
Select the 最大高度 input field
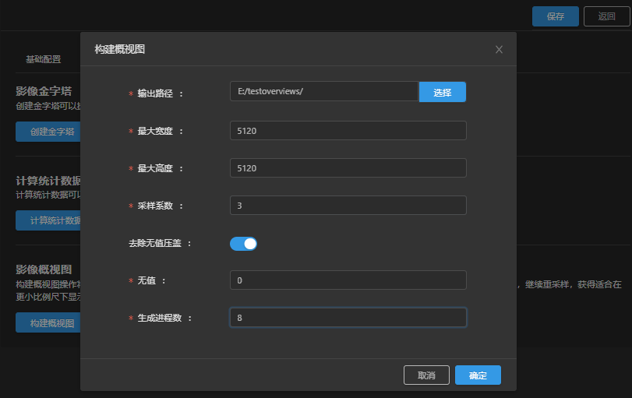tap(348, 168)
